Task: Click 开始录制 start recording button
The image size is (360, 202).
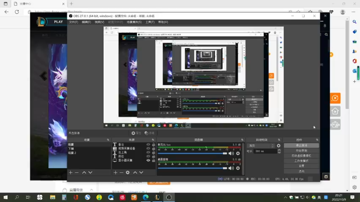Action: [301, 151]
